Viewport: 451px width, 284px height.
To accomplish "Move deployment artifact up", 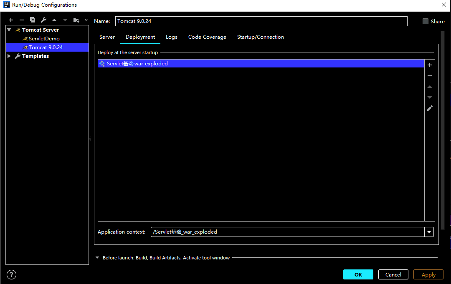I will click(x=430, y=87).
